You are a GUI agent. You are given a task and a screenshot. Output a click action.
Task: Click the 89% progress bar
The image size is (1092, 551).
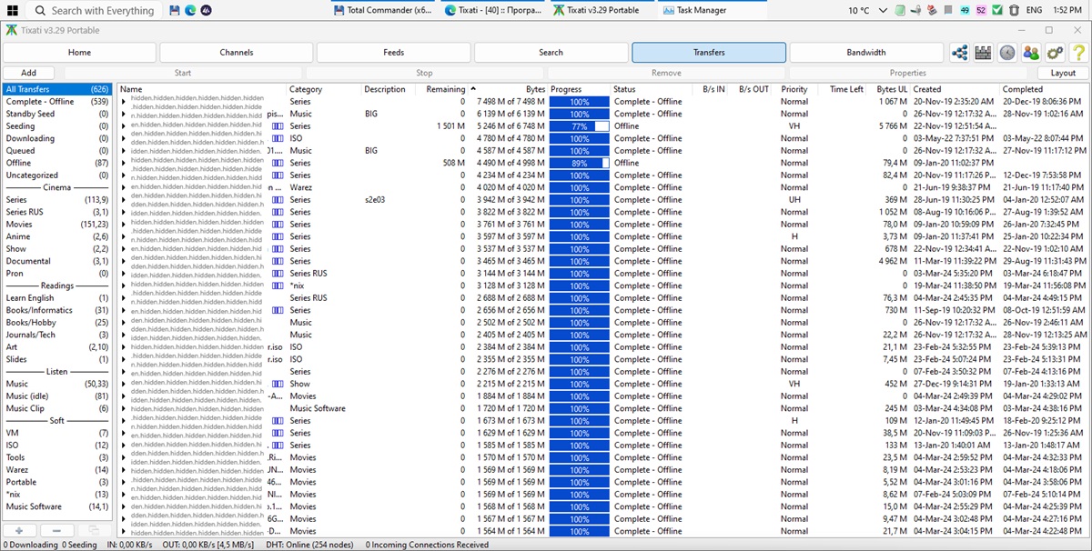tap(579, 163)
